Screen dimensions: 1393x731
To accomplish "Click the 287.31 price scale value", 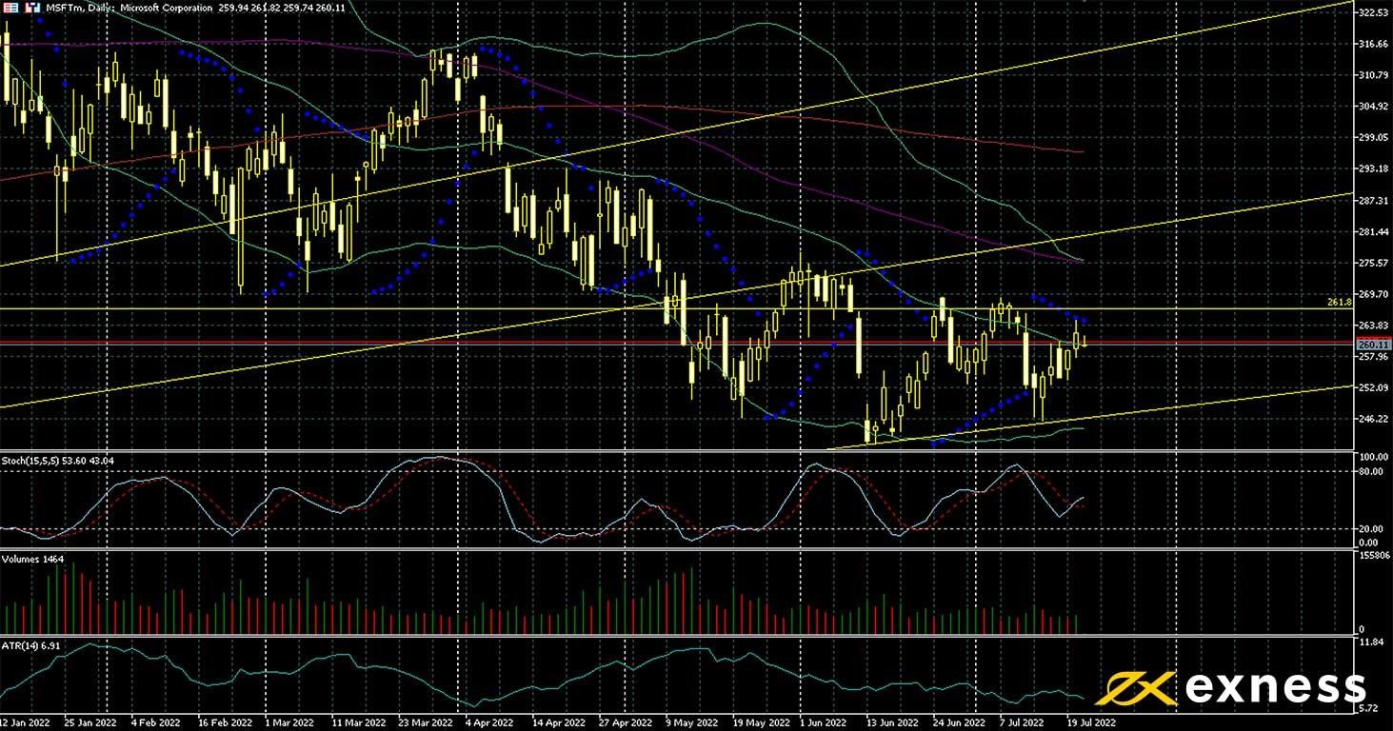I will click(x=1373, y=201).
